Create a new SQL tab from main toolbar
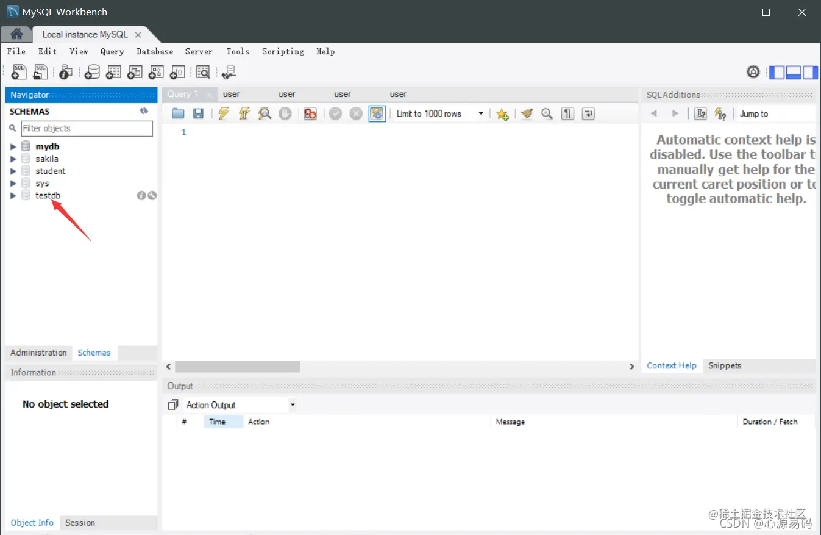 point(19,72)
